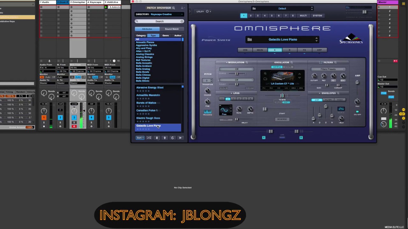
Task: Click the Search field in Patch Browser
Action: click(x=159, y=21)
